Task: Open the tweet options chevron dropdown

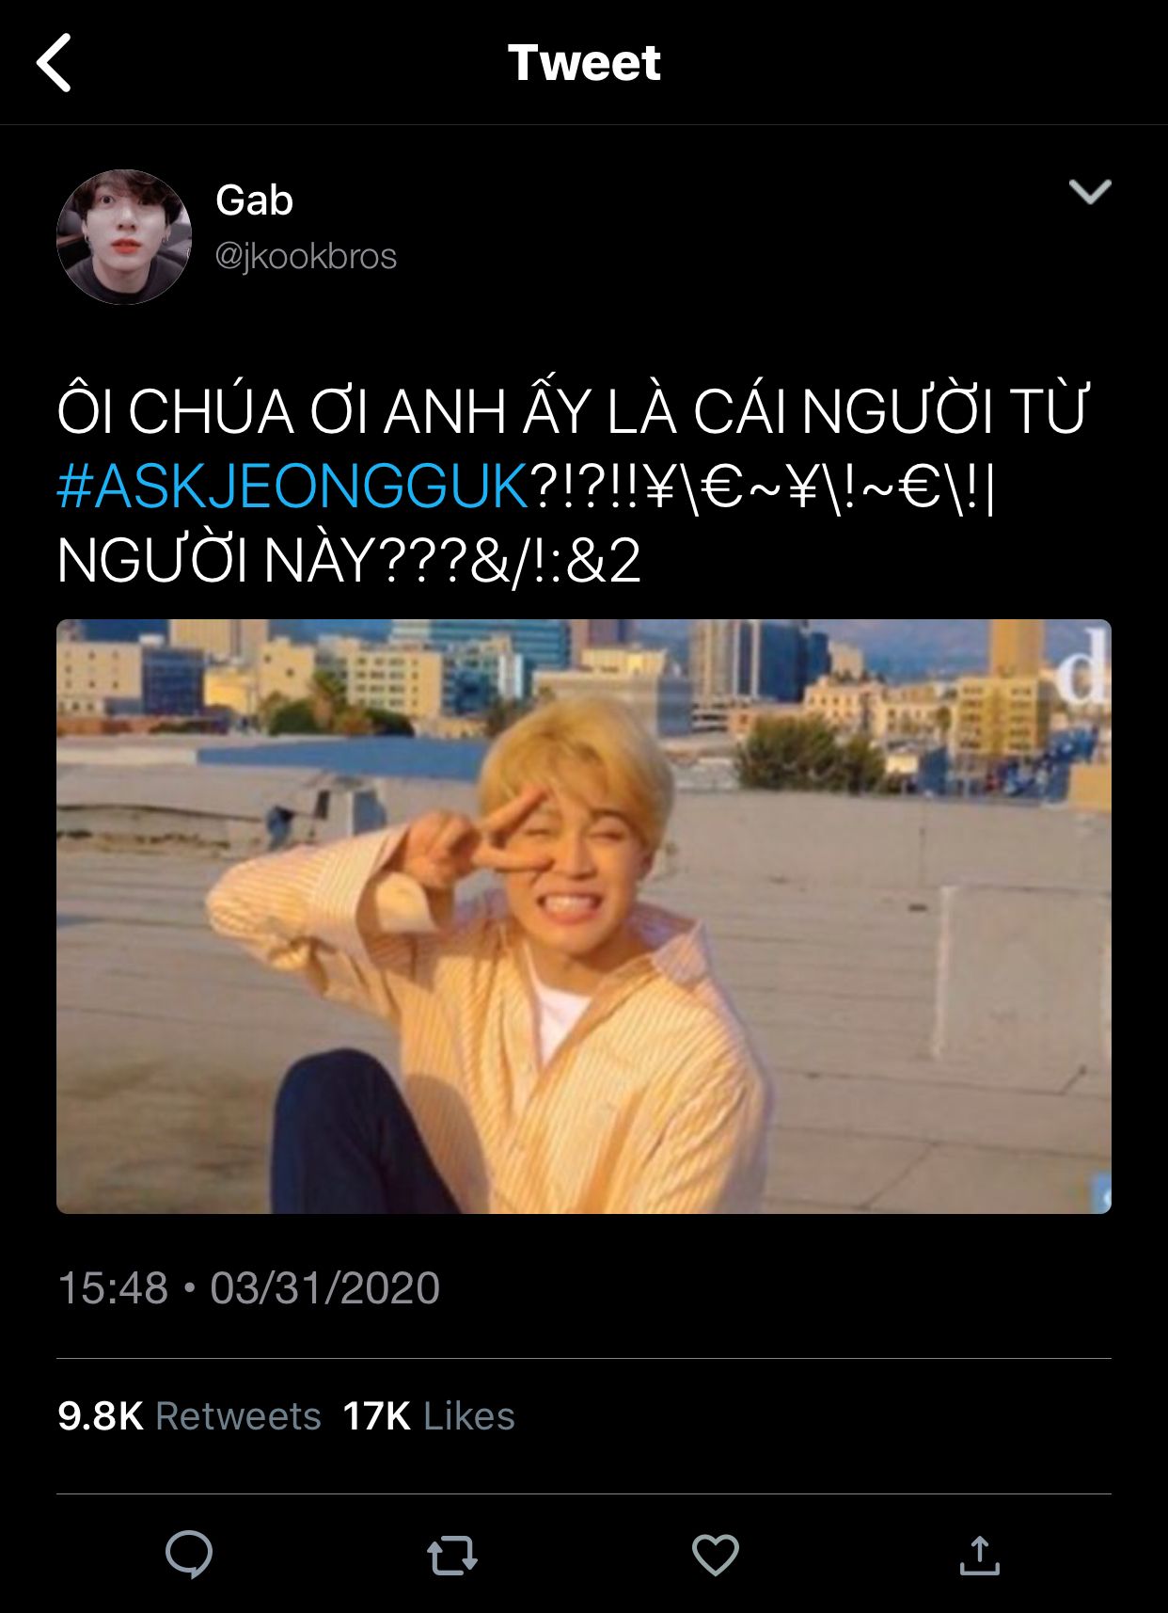Action: coord(1090,191)
